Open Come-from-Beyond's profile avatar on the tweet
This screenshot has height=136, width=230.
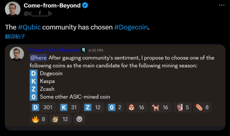(12, 9)
